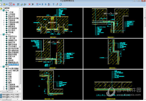Click the red triangle toolbar icon
The height and width of the screenshot is (101, 146).
[14, 4]
